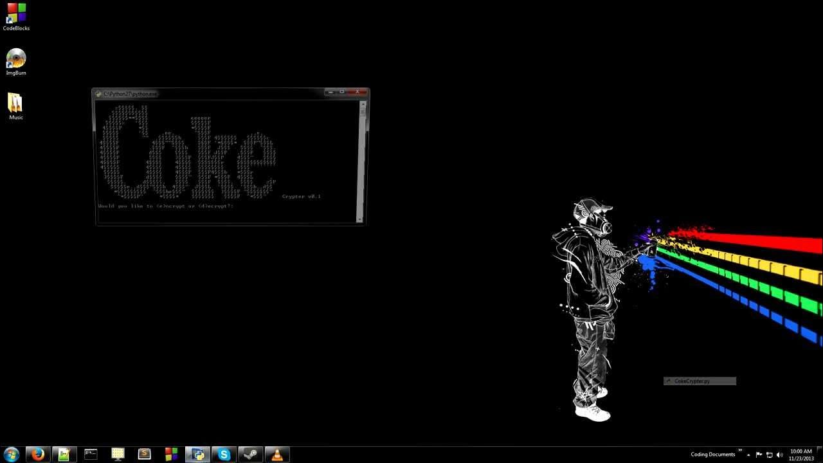The width and height of the screenshot is (823, 463).
Task: Click the python.exe window system menu icon
Action: (98, 94)
